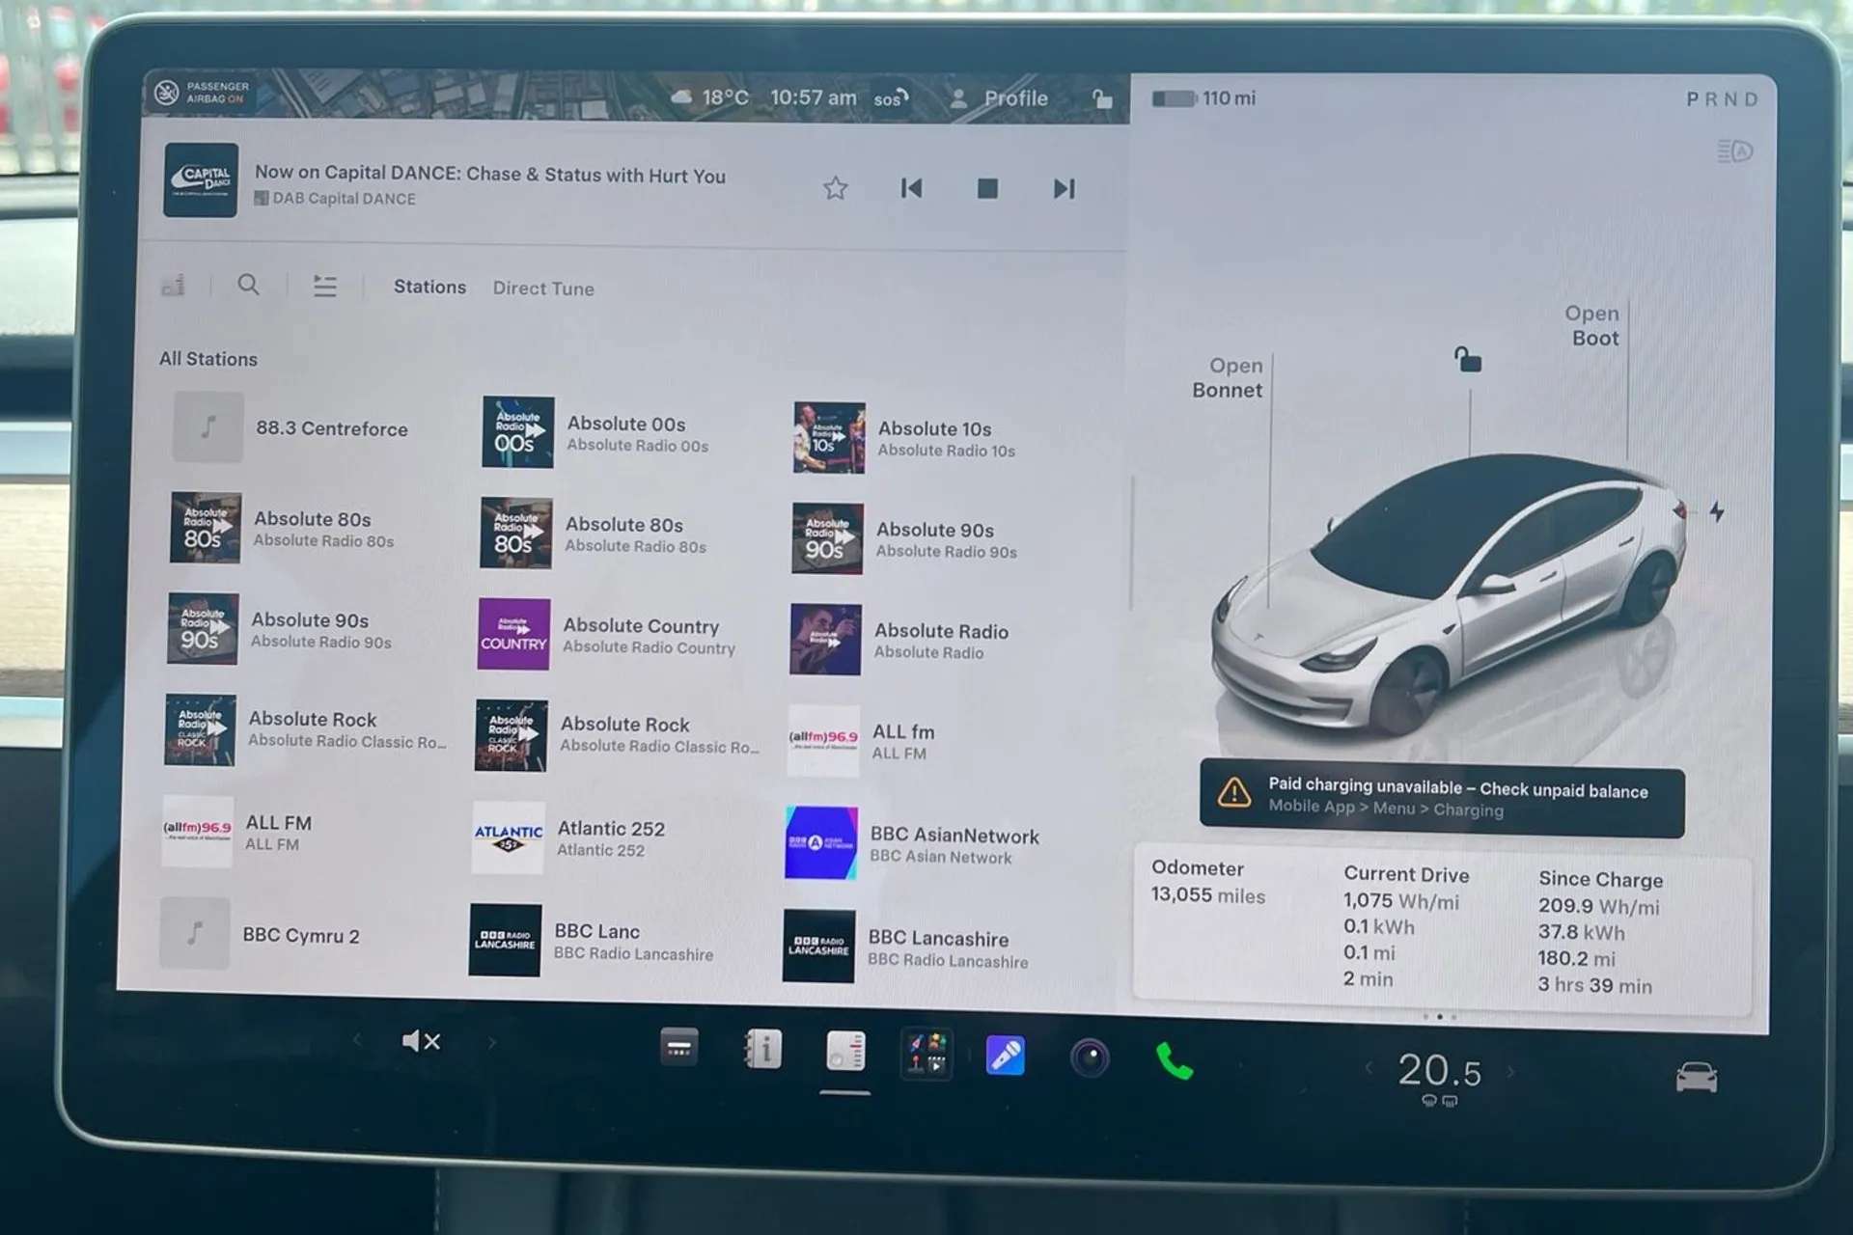Tap the trip card page dots
The width and height of the screenshot is (1853, 1235).
(x=1440, y=1016)
